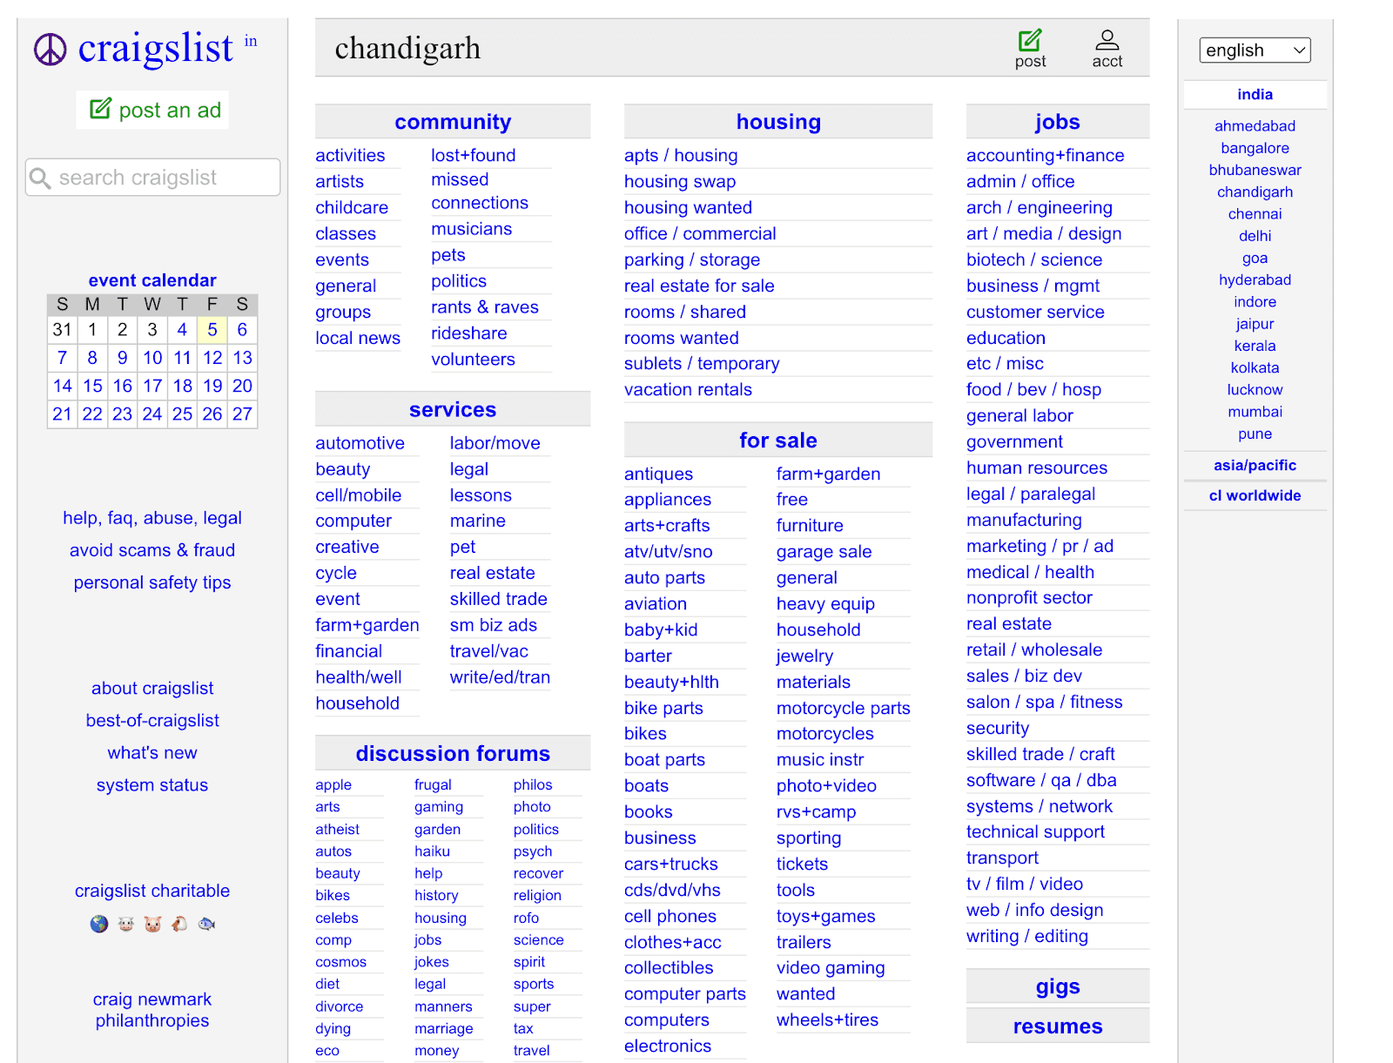This screenshot has width=1393, height=1063.
Task: Open personal safety tips link
Action: pyautogui.click(x=152, y=582)
